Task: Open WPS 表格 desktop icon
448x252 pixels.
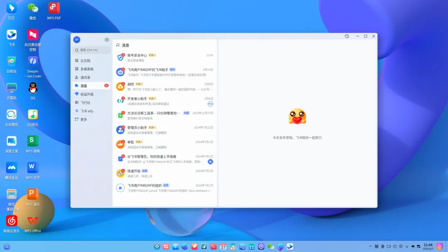Action: pyautogui.click(x=33, y=144)
